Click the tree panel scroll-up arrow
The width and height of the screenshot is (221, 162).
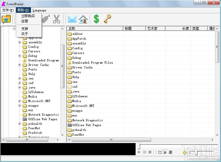coord(63,29)
